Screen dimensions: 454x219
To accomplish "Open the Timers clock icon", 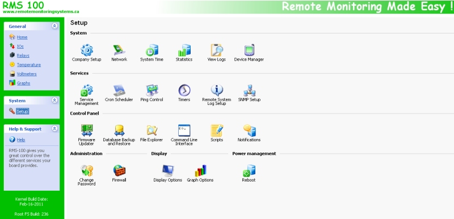I will pyautogui.click(x=184, y=90).
